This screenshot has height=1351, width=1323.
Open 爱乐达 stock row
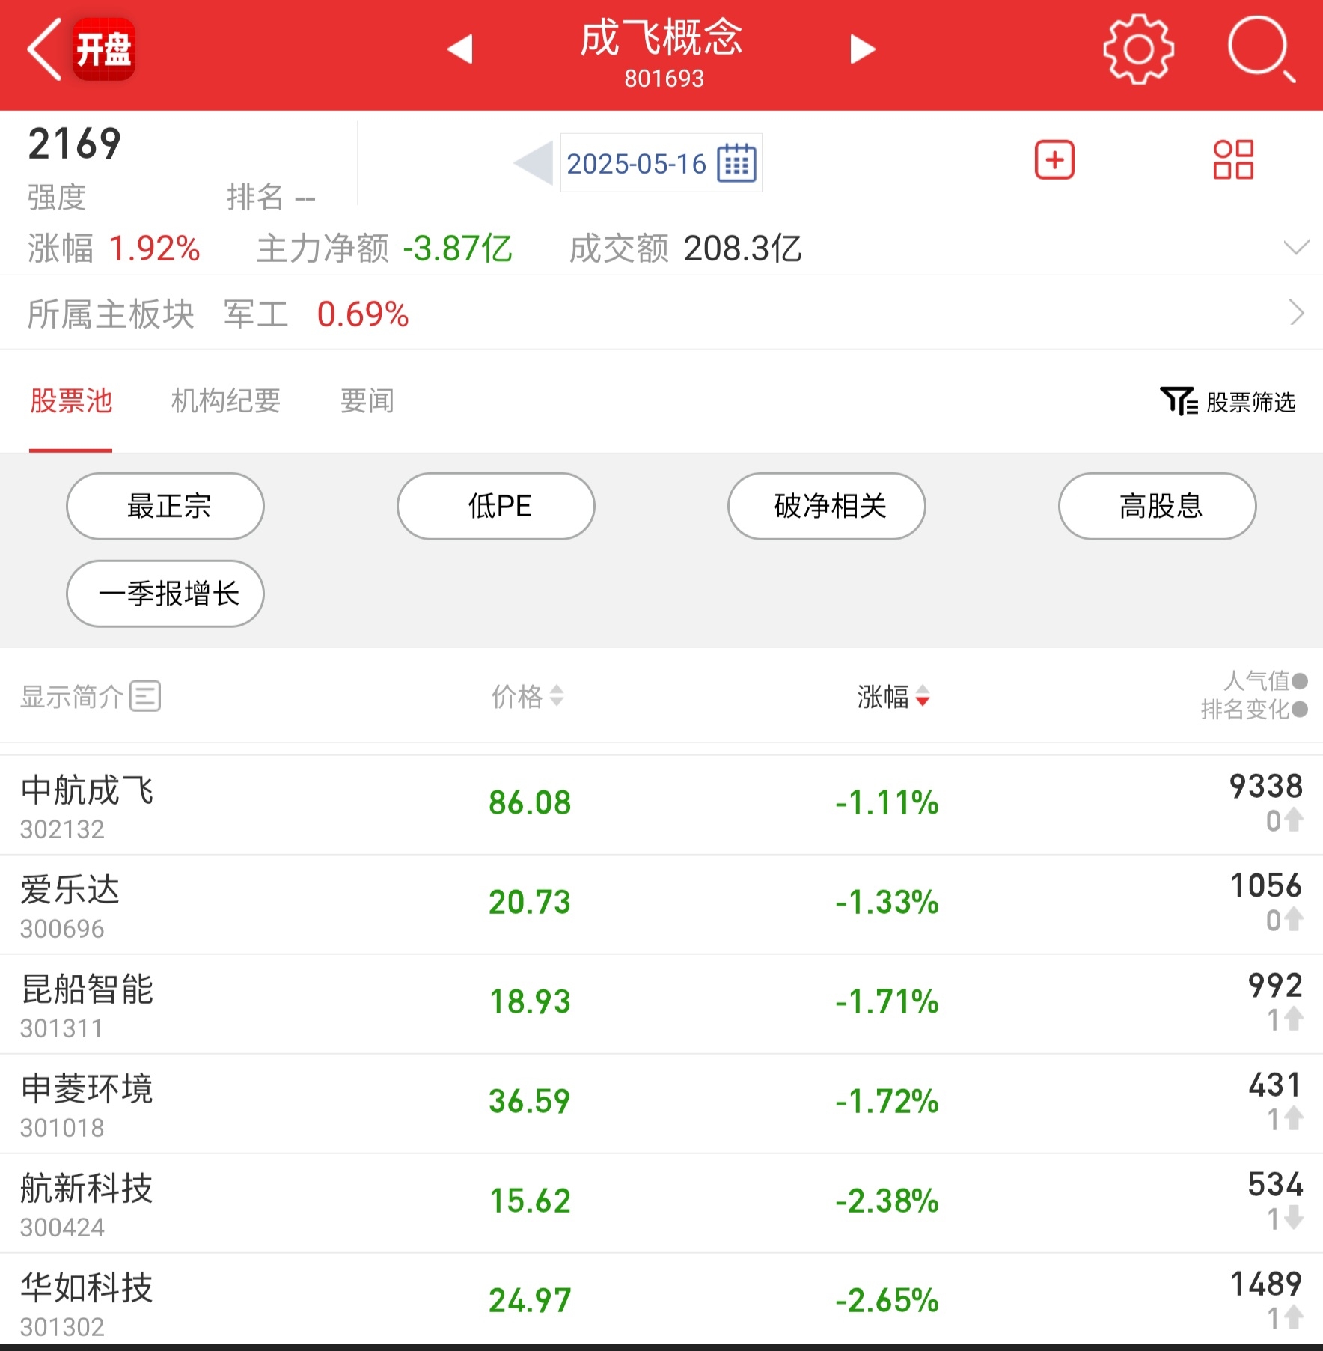click(661, 905)
